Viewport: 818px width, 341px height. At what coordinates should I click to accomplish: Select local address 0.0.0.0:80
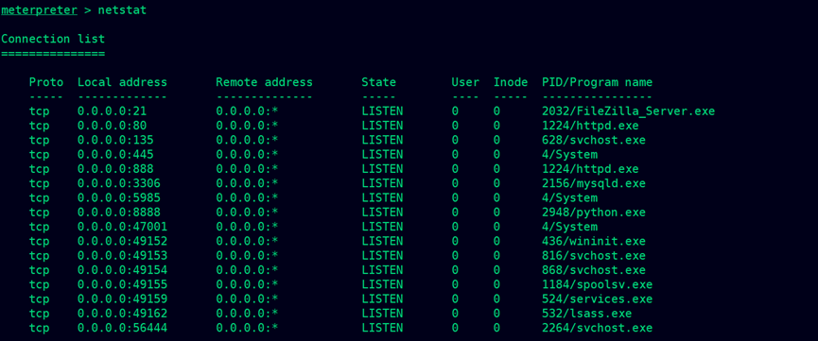(x=113, y=126)
